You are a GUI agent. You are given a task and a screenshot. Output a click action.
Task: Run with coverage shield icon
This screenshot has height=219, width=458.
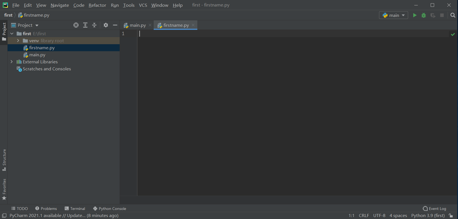433,15
